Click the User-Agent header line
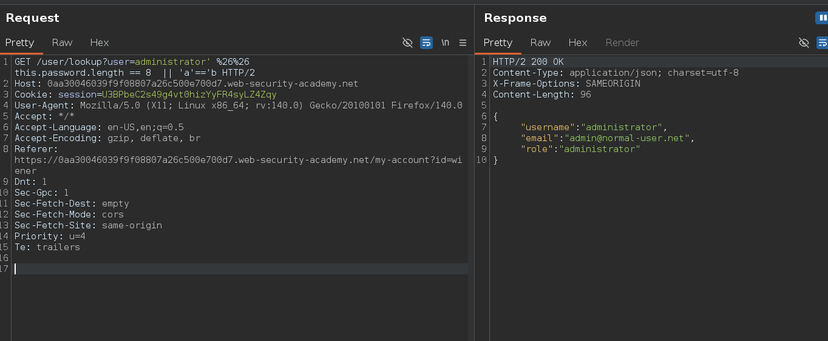The image size is (828, 341). point(239,105)
